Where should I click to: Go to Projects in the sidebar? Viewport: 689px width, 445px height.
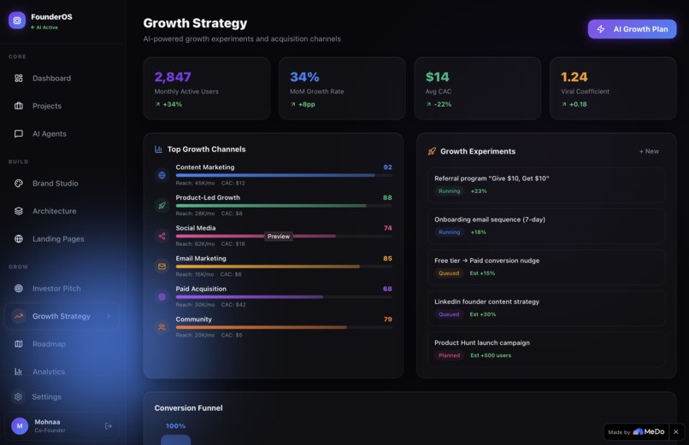tap(62, 106)
